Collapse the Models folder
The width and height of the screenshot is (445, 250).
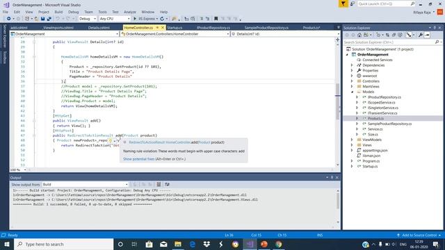pyautogui.click(x=353, y=92)
